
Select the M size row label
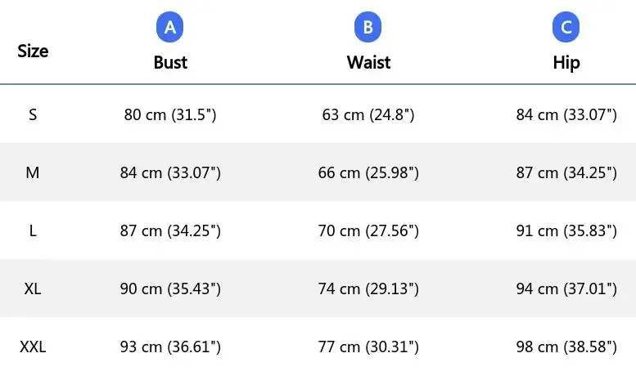point(33,172)
